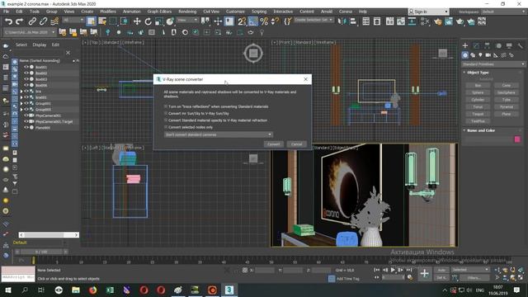Open the Display menu in scene explorer

40,45
